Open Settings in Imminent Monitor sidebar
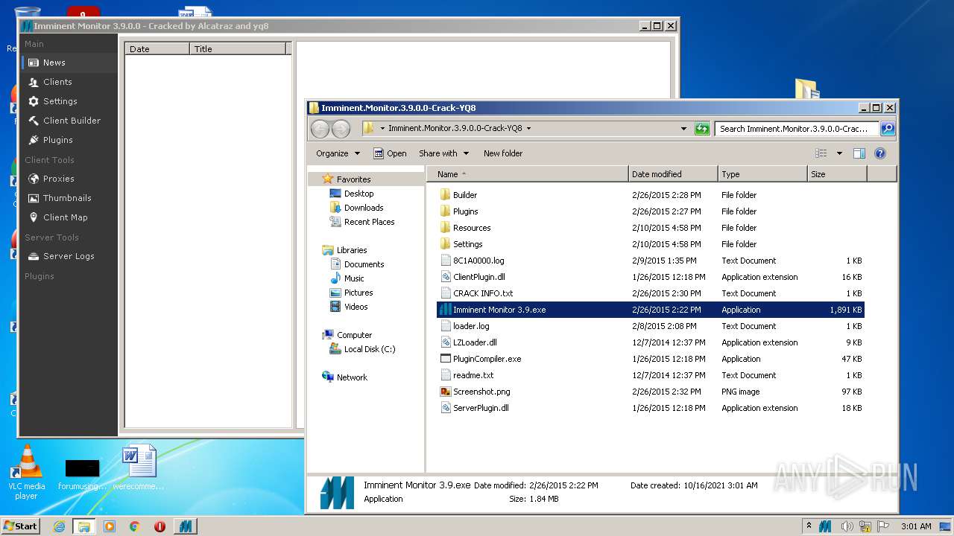954x536 pixels. click(x=69, y=101)
